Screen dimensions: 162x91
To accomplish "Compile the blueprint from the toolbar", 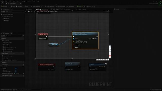I will (x=4, y=6).
